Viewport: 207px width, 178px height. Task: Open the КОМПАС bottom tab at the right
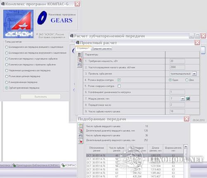[69, 165]
